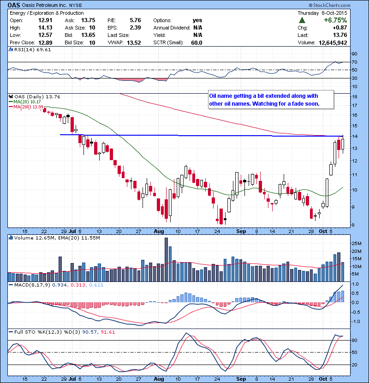
Task: Click the RSI(14) indicator icon
Action: (11, 49)
